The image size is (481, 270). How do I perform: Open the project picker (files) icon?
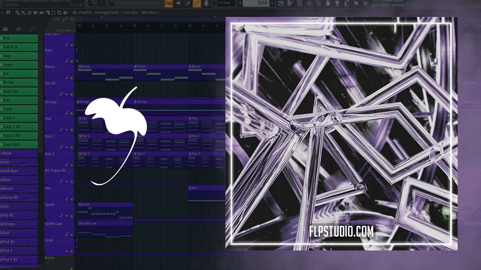(x=328, y=3)
